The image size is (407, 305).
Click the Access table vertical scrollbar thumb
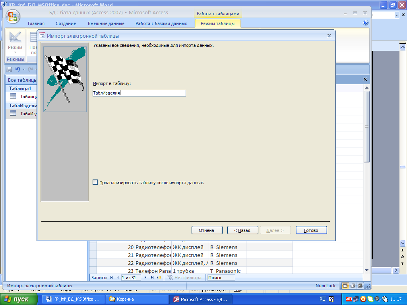pos(366,127)
